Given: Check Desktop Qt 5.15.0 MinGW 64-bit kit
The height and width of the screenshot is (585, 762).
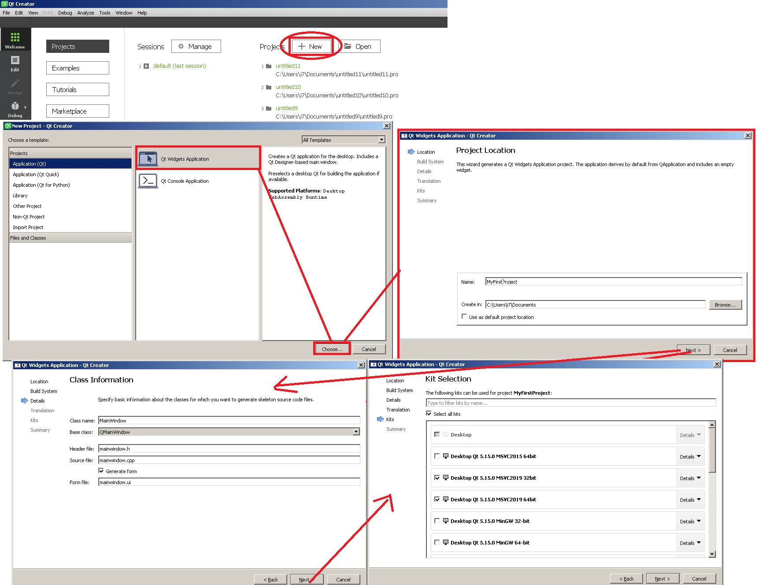Looking at the screenshot, I should click(437, 542).
